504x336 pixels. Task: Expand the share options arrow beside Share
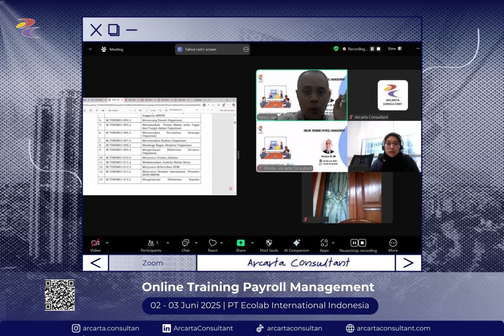coord(252,243)
